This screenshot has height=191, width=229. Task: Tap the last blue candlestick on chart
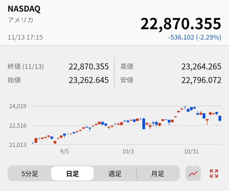tap(220, 118)
